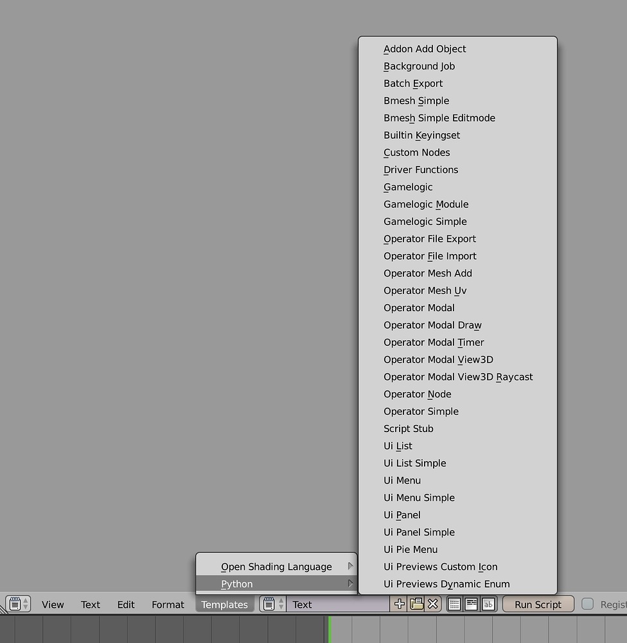Open the Ui List template
This screenshot has height=643, width=627.
tap(458, 446)
